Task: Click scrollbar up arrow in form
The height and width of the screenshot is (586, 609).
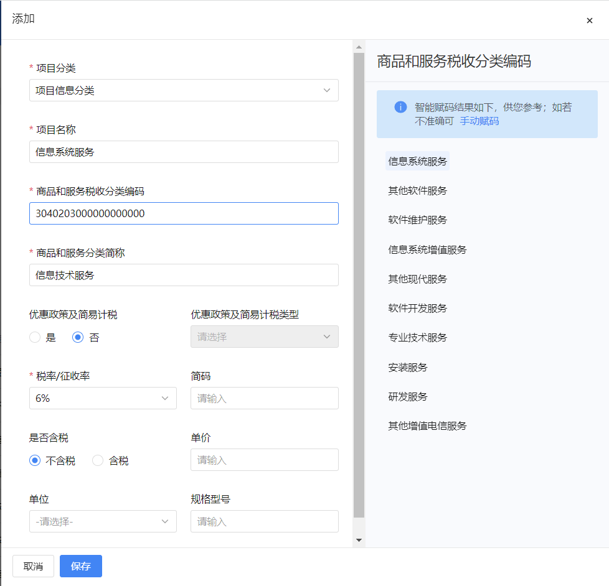Action: click(x=359, y=47)
